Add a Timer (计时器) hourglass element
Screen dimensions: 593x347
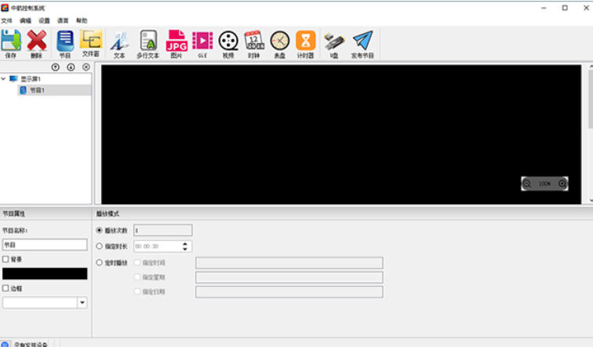(x=306, y=43)
